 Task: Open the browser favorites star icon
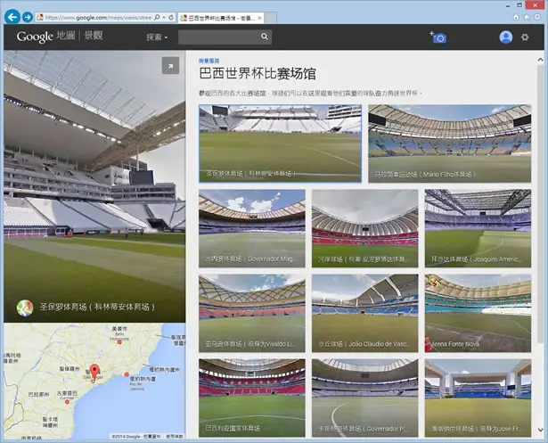click(x=527, y=17)
